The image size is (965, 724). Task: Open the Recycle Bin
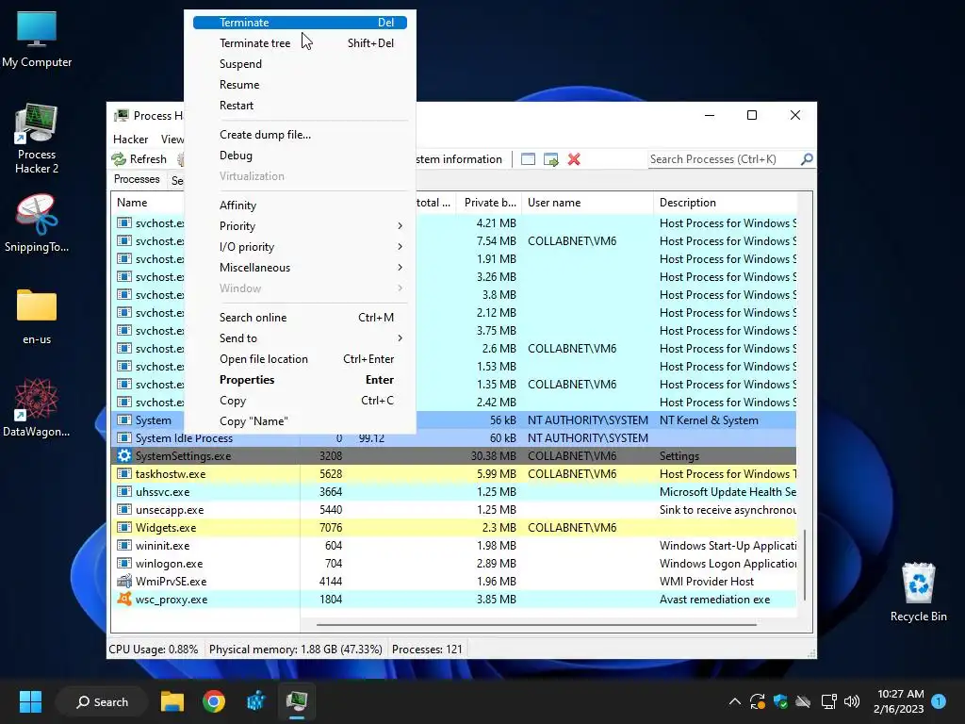[x=918, y=591]
